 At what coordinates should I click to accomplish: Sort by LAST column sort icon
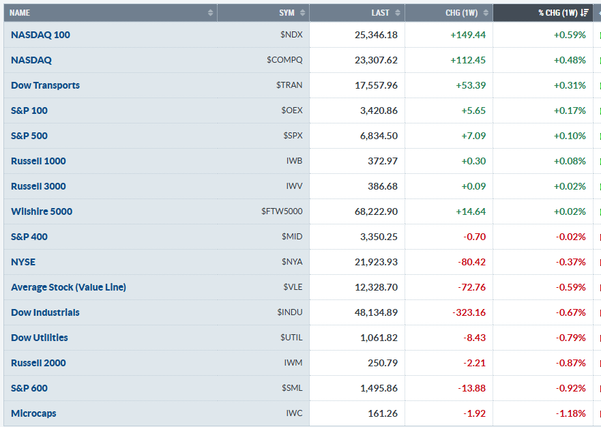tap(398, 13)
